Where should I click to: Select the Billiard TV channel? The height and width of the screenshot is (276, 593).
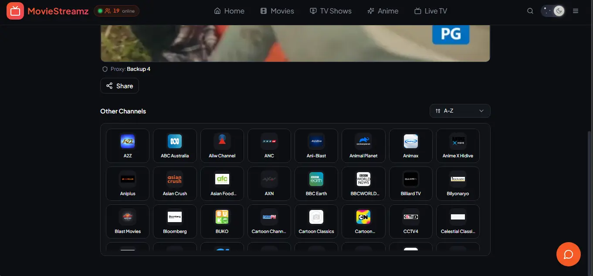tap(411, 183)
